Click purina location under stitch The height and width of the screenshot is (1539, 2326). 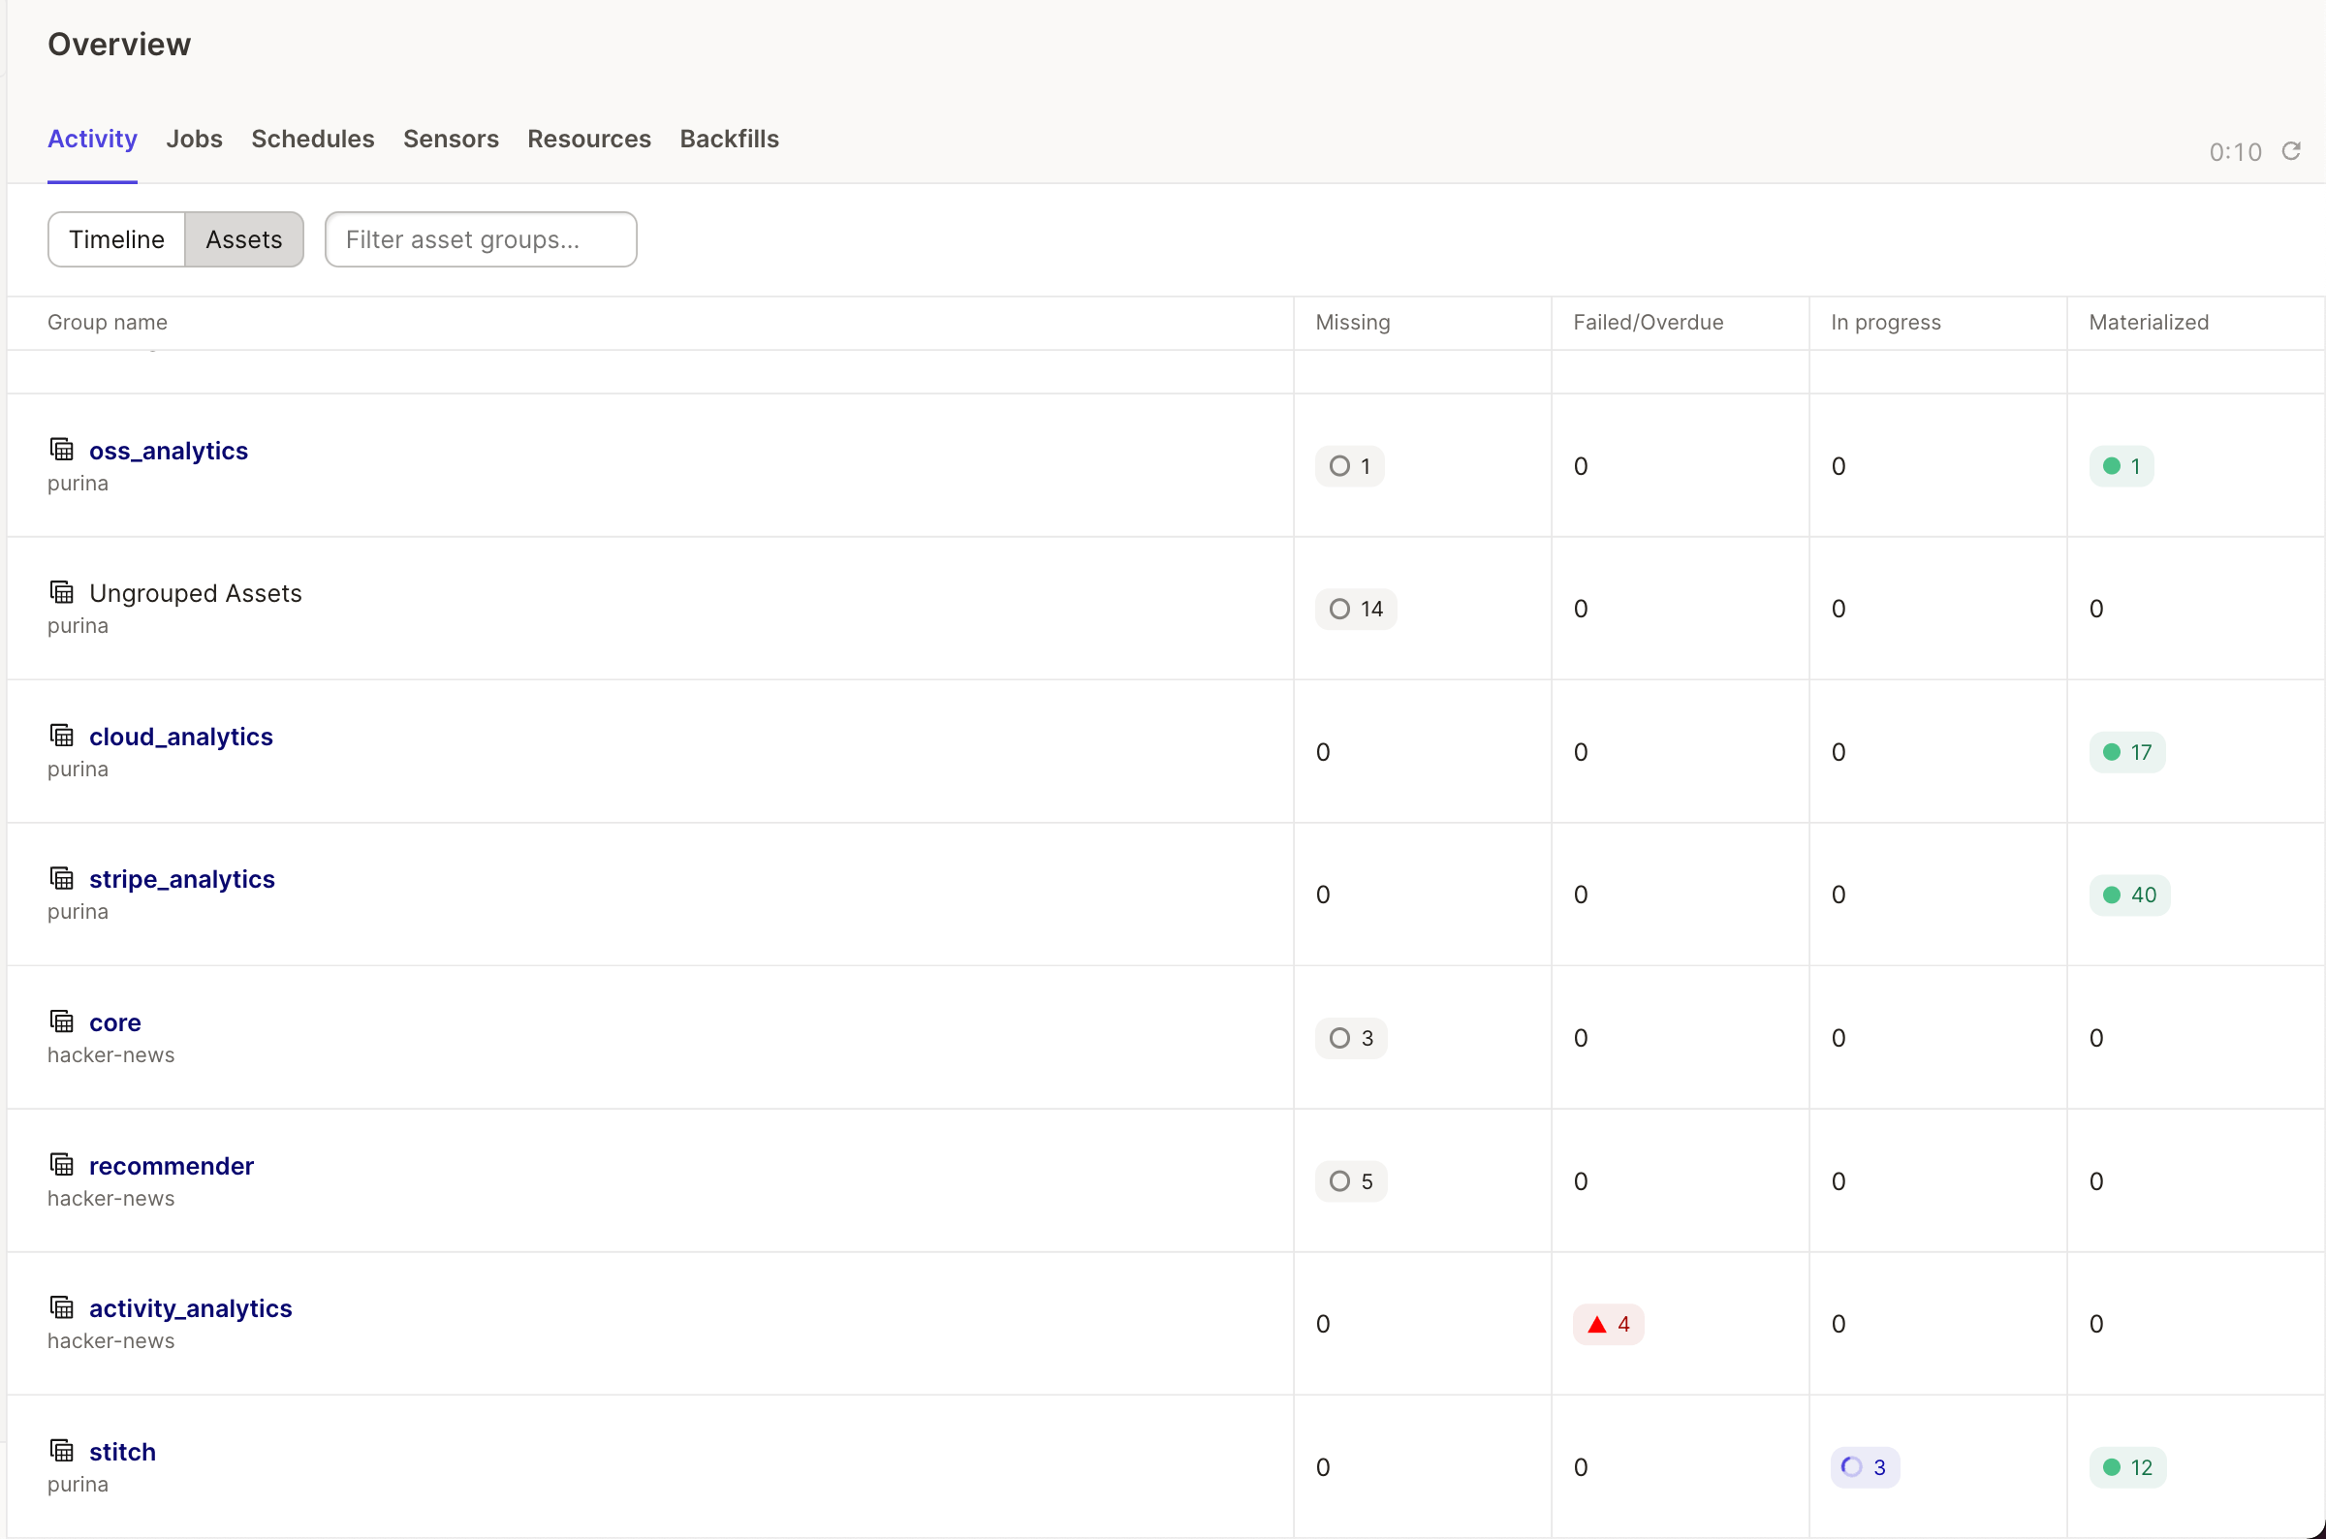(78, 1484)
